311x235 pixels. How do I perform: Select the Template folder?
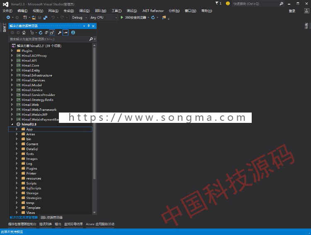click(33, 208)
